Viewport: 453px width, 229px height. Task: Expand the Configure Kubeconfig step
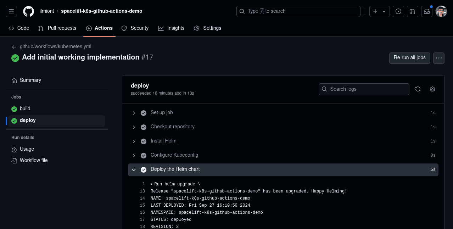pos(283,155)
